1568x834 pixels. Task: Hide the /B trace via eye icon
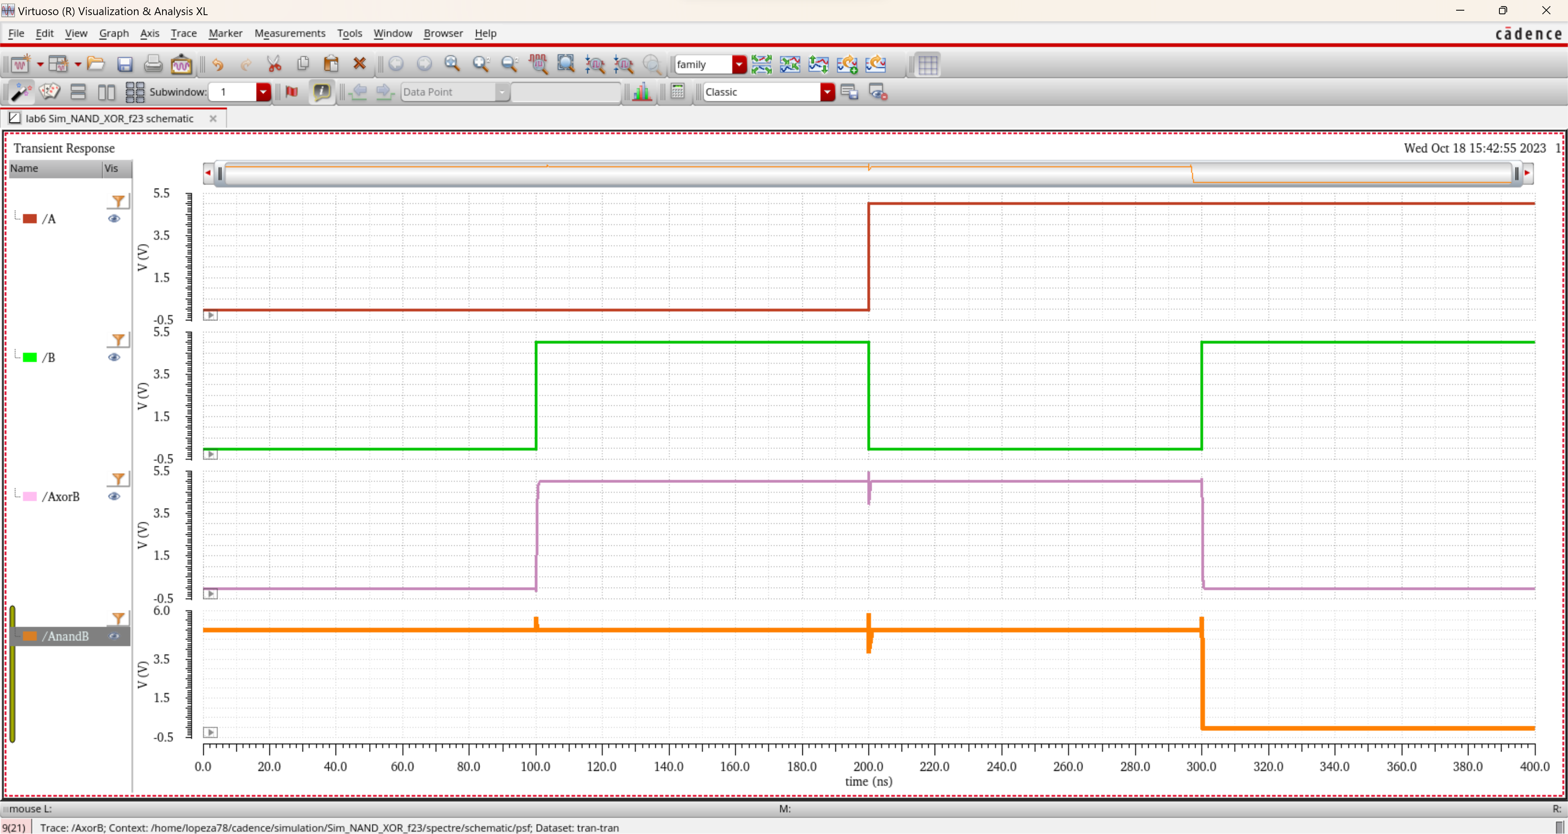pyautogui.click(x=114, y=358)
